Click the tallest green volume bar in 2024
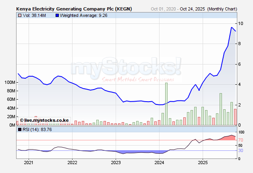This screenshot has width=253, height=173. pyautogui.click(x=166, y=104)
